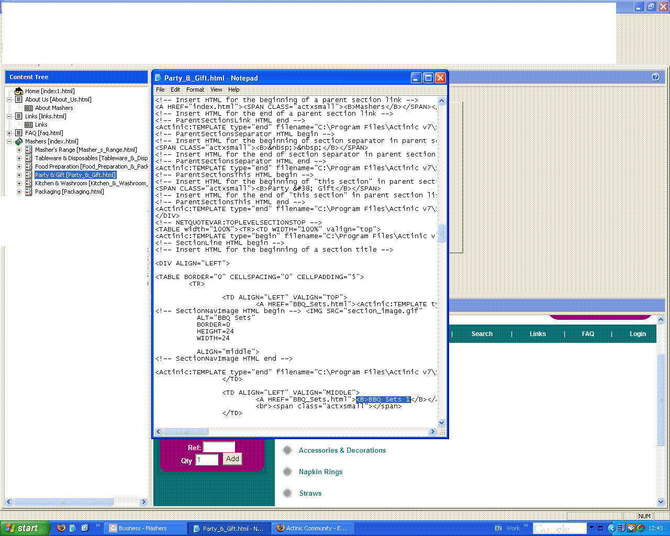Expand the Masher's Range section

(19, 150)
